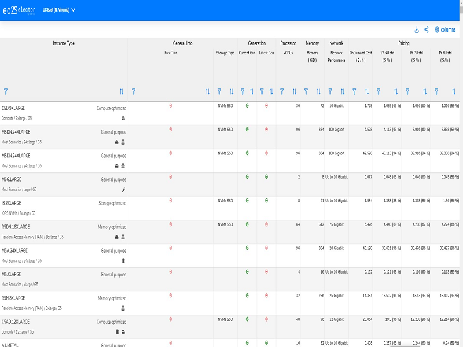Click the Processor column group header

tap(288, 43)
